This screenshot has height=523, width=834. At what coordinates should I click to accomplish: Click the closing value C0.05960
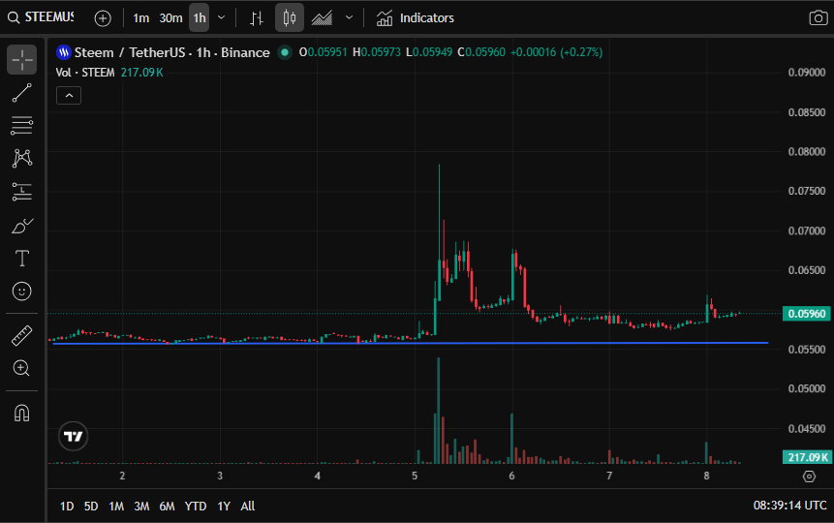point(481,52)
